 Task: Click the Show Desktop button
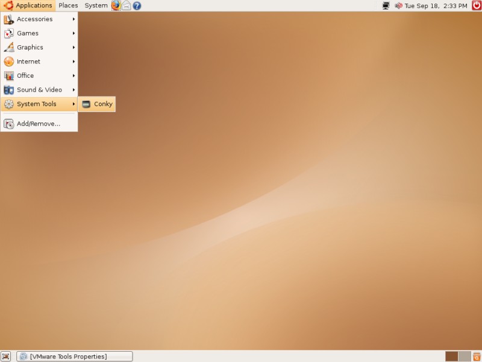tap(5, 357)
